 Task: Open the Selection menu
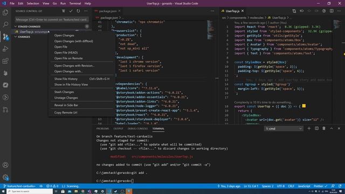tap(33, 4)
